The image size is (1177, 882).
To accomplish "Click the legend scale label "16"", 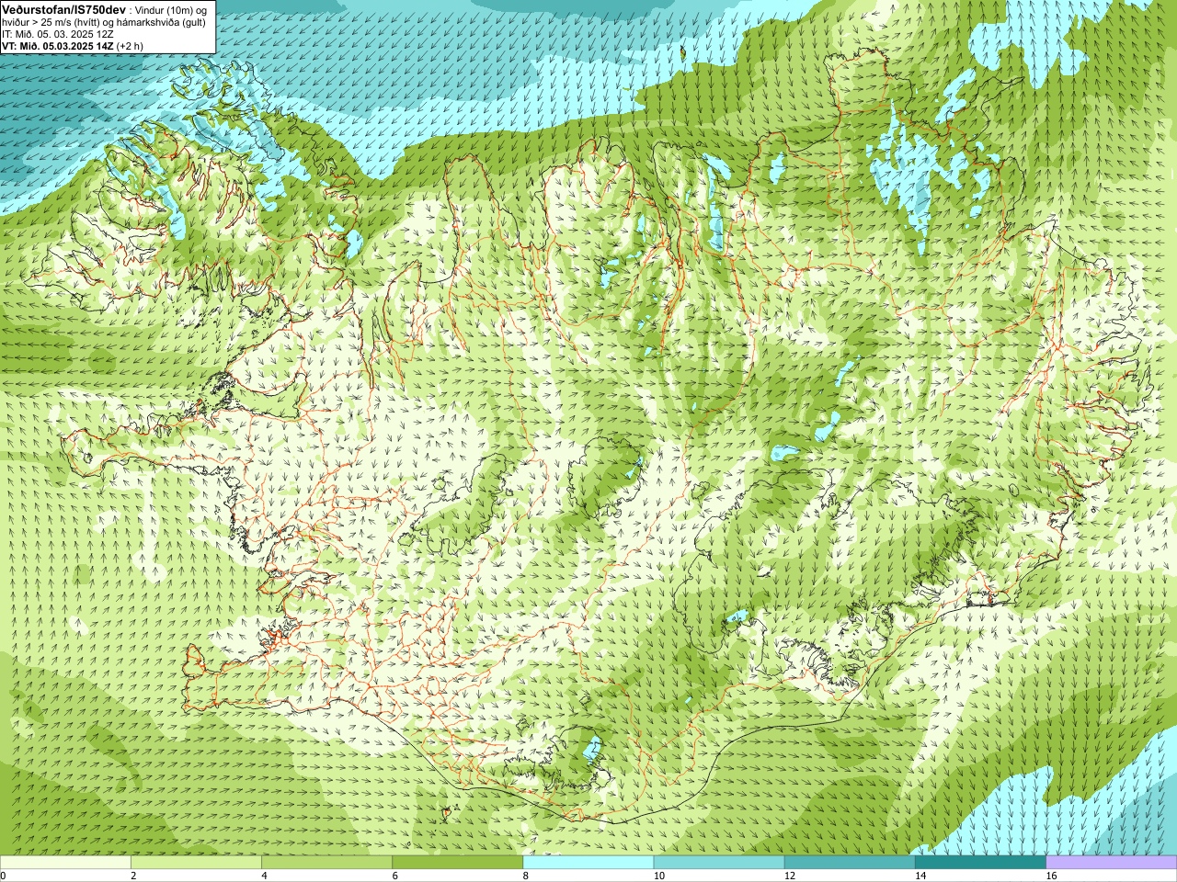I will click(x=1051, y=876).
